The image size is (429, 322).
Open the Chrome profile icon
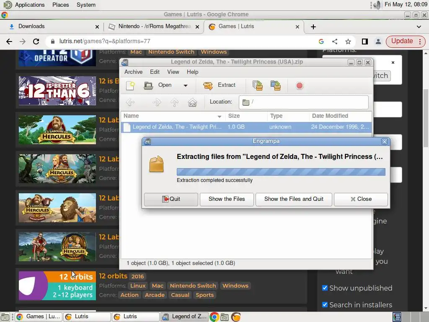pyautogui.click(x=378, y=42)
